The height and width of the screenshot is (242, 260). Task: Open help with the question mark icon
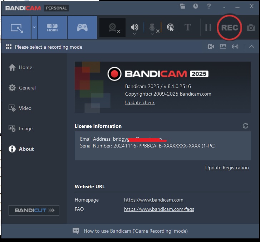209,6
